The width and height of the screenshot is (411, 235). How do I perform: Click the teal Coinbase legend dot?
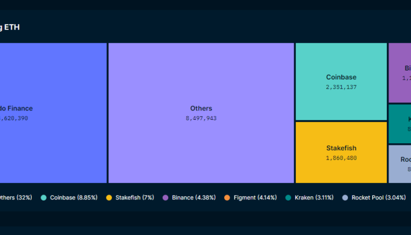click(44, 197)
